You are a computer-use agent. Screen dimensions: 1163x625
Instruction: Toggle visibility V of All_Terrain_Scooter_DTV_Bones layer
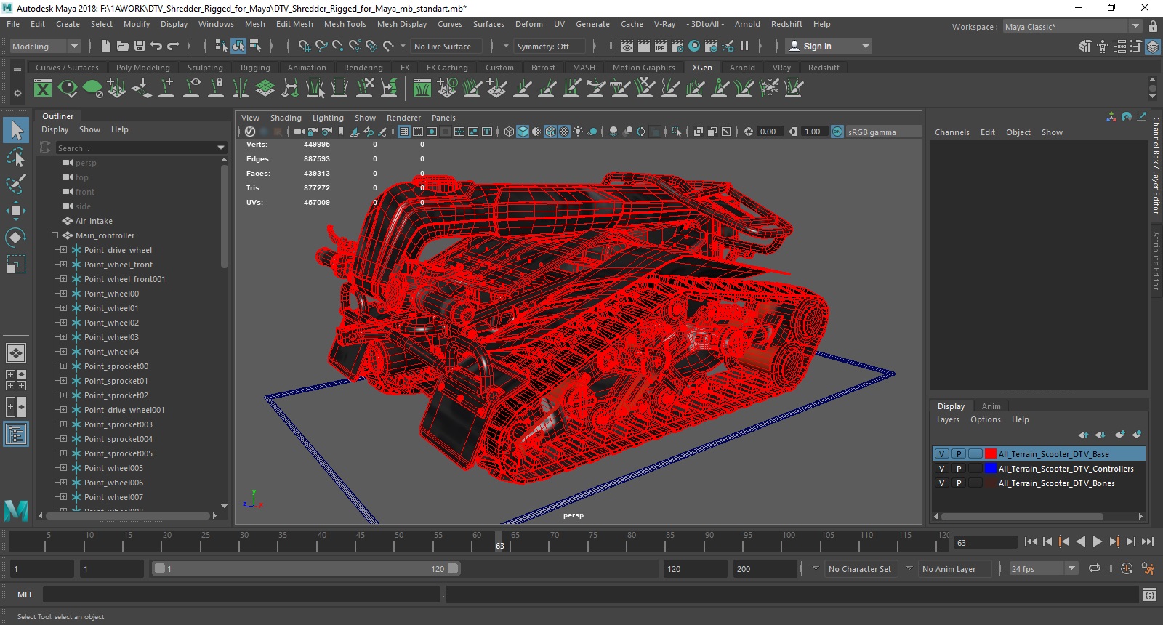pos(942,483)
